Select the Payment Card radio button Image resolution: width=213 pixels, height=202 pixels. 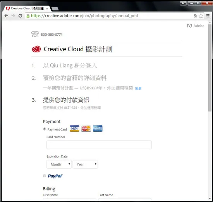[45, 129]
